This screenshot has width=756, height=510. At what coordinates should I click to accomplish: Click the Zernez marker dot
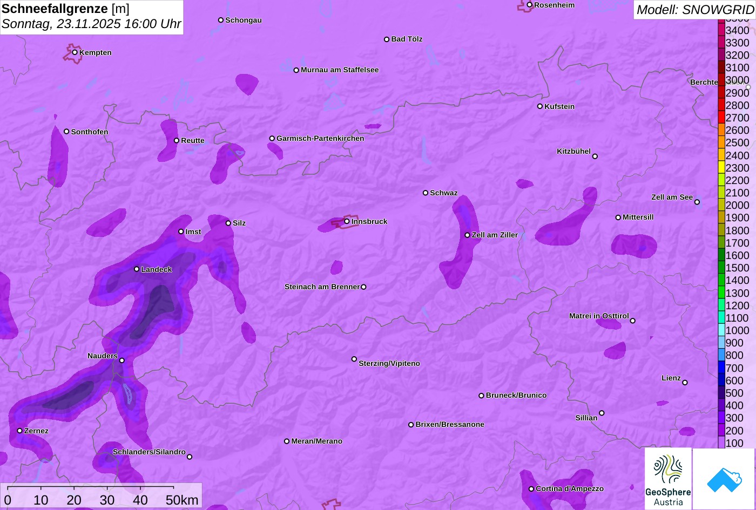(19, 431)
